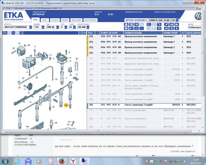Open the Windows Start menu

tap(5, 161)
